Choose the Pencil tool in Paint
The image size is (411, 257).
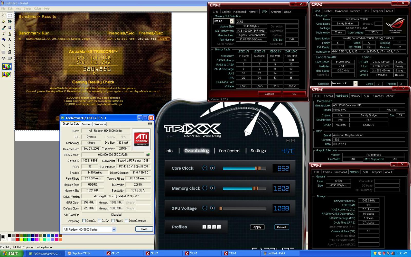tap(4, 34)
